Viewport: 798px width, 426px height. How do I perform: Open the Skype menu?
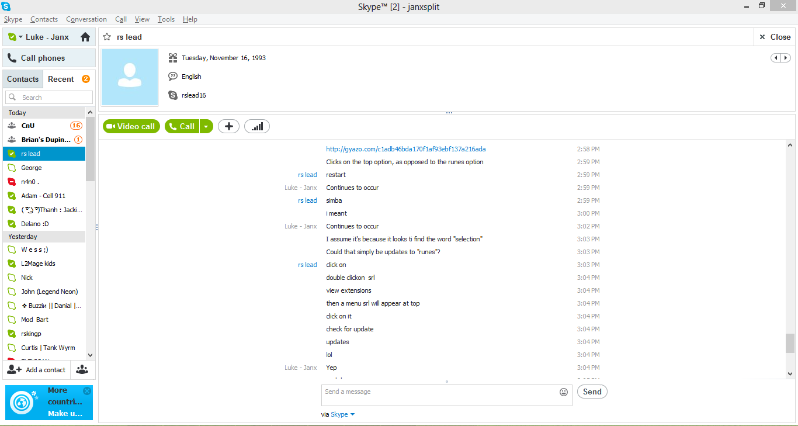[13, 19]
